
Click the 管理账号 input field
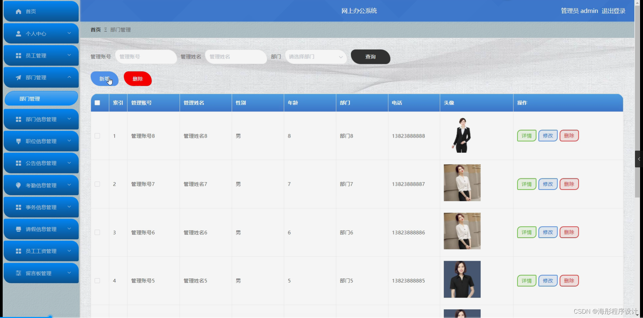coord(146,57)
